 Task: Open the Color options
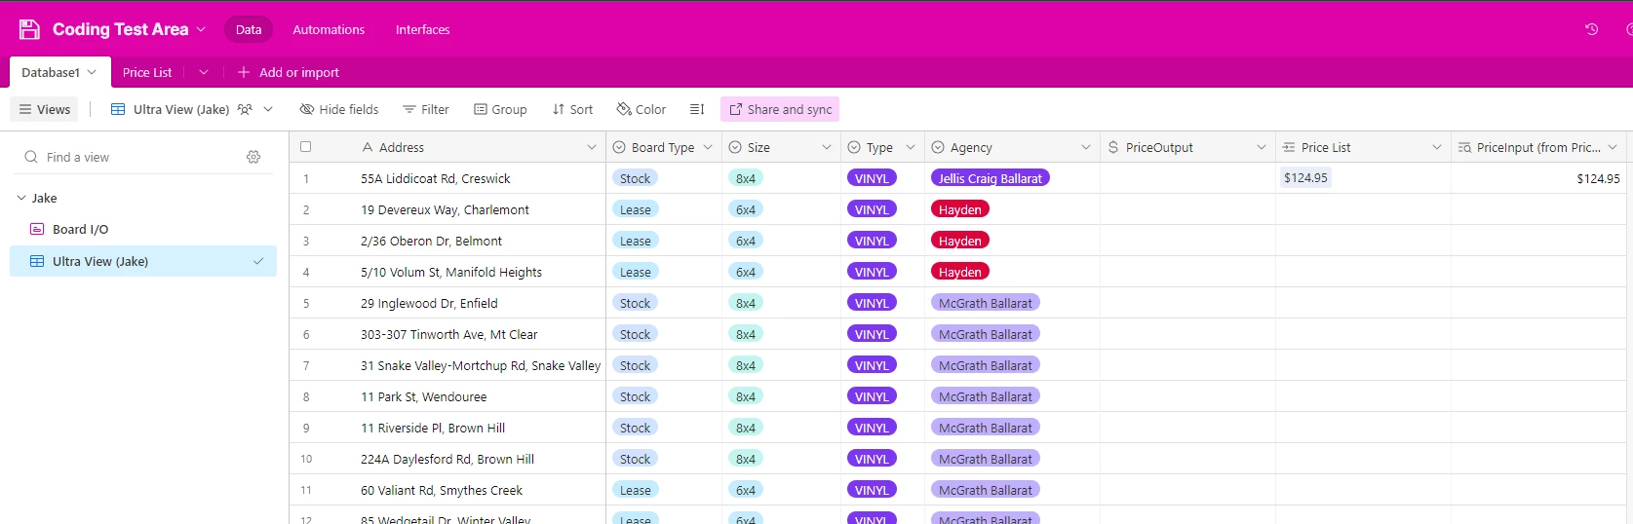tap(642, 109)
